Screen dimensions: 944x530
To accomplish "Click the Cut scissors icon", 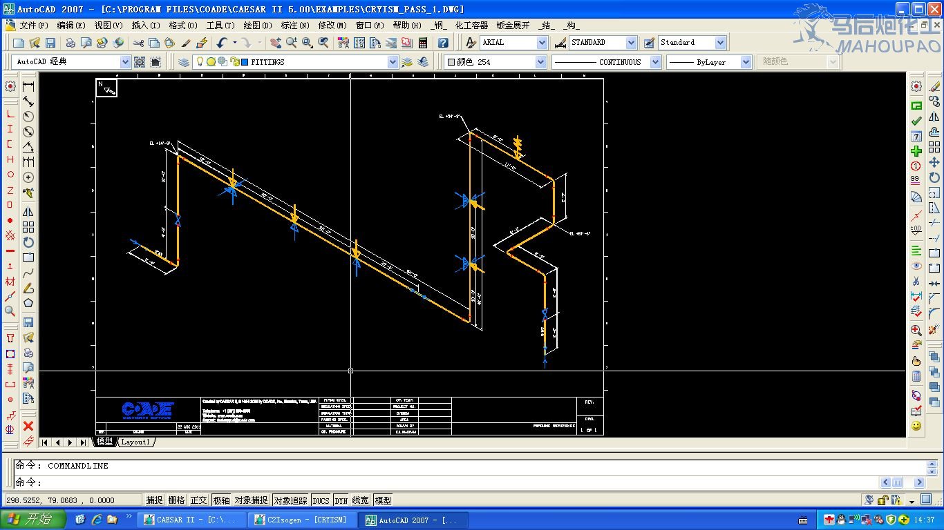I will [x=138, y=43].
